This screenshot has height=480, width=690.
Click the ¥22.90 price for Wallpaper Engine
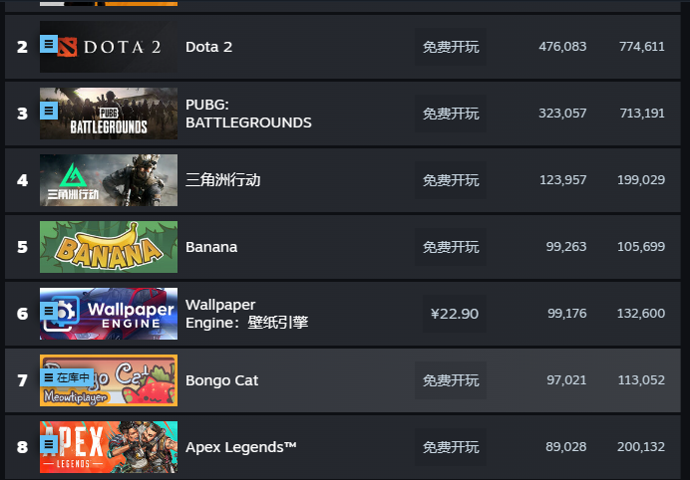455,314
